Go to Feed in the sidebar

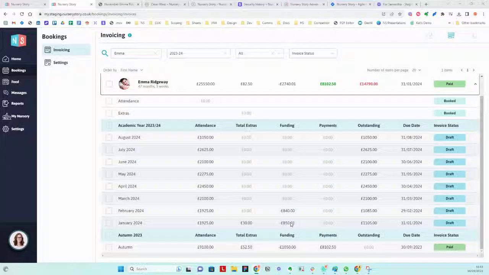11,82
